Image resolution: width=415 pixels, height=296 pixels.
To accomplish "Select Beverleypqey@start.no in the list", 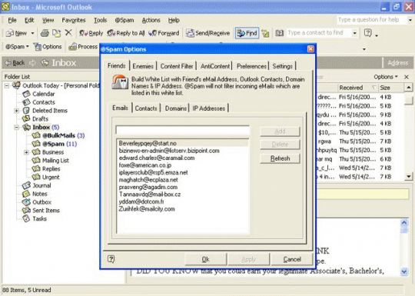I will coord(183,143).
